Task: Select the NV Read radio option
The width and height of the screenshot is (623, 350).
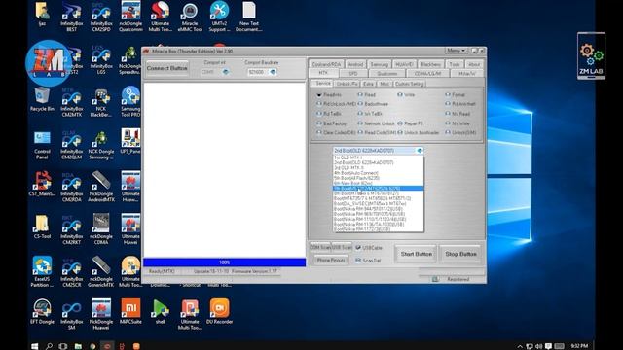Action: click(x=458, y=114)
